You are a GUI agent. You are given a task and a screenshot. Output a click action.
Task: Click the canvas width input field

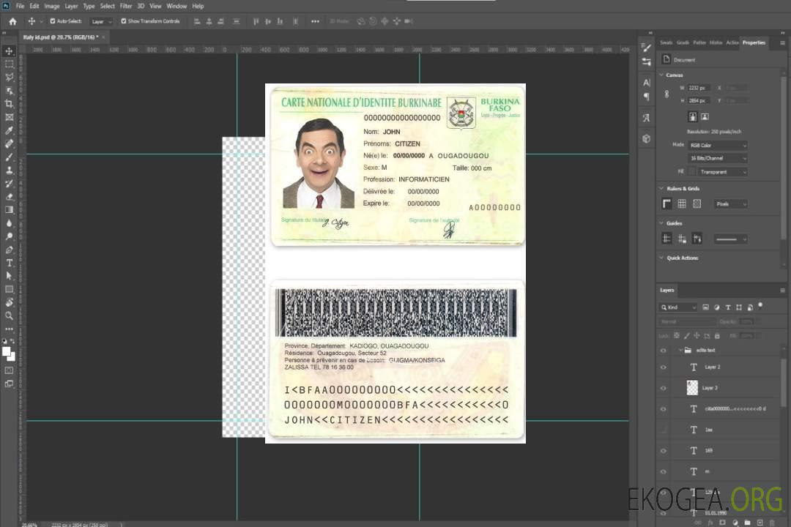tap(699, 88)
